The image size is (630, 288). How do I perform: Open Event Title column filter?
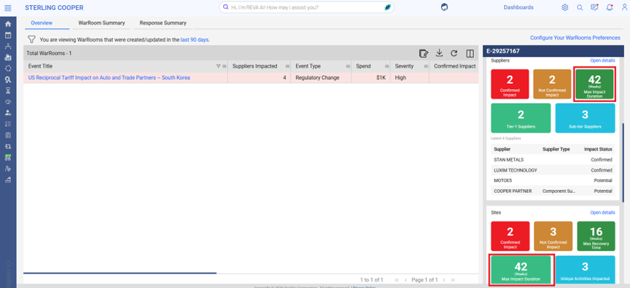click(218, 66)
